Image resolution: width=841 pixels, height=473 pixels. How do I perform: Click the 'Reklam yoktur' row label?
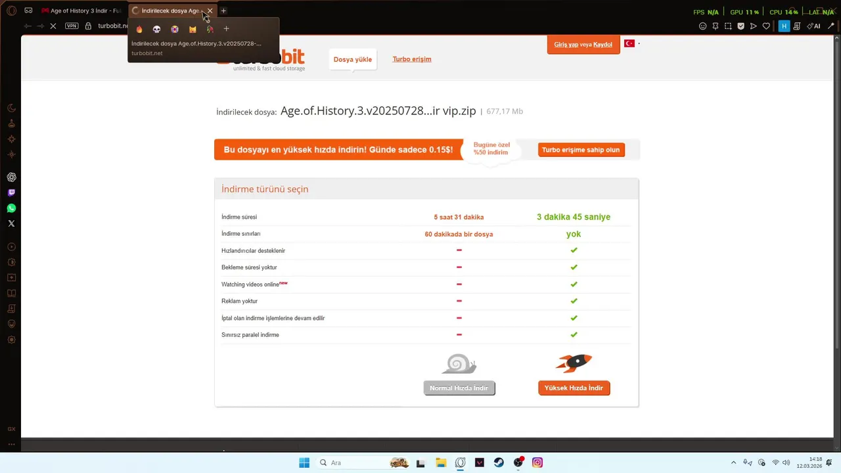pyautogui.click(x=239, y=302)
